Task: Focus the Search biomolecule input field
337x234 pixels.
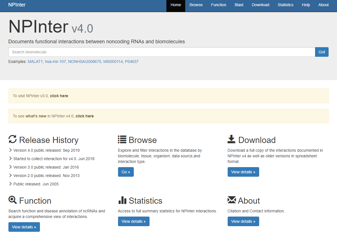Action: pyautogui.click(x=162, y=52)
